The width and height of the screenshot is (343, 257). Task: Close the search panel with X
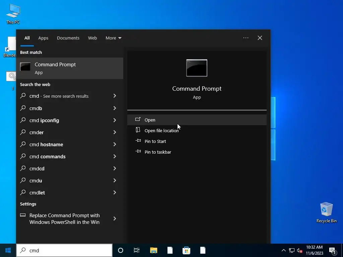pos(260,38)
